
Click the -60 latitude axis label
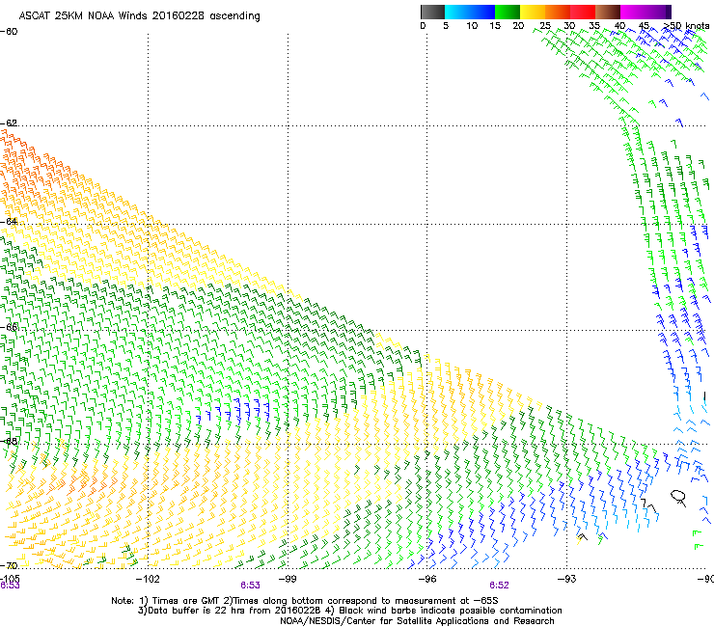point(9,32)
